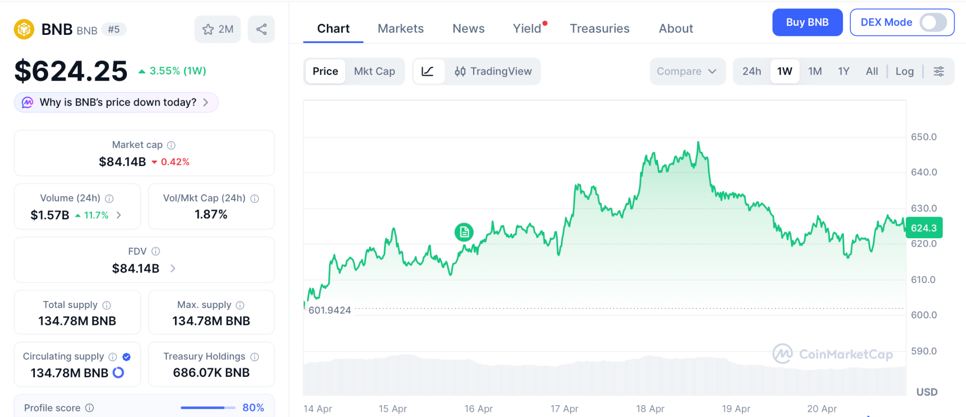Switch to the Markets tab
This screenshot has width=966, height=417.
tap(400, 29)
